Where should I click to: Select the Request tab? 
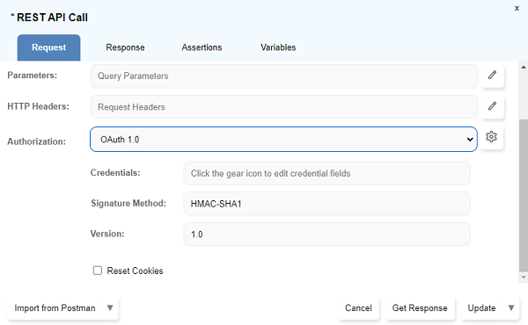(48, 47)
